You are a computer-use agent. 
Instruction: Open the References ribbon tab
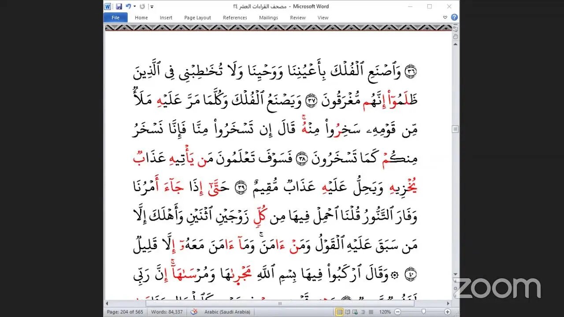click(x=235, y=18)
